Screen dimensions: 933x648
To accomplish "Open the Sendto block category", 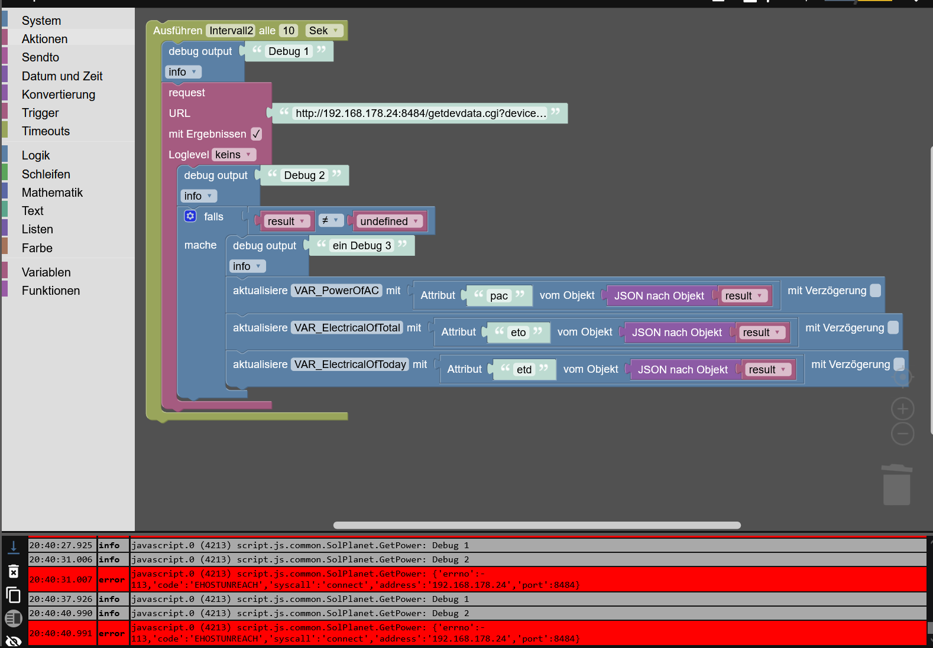I will pos(68,57).
